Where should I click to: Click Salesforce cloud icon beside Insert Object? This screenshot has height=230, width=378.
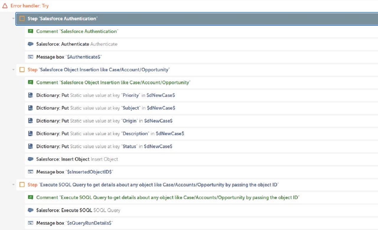(30, 159)
